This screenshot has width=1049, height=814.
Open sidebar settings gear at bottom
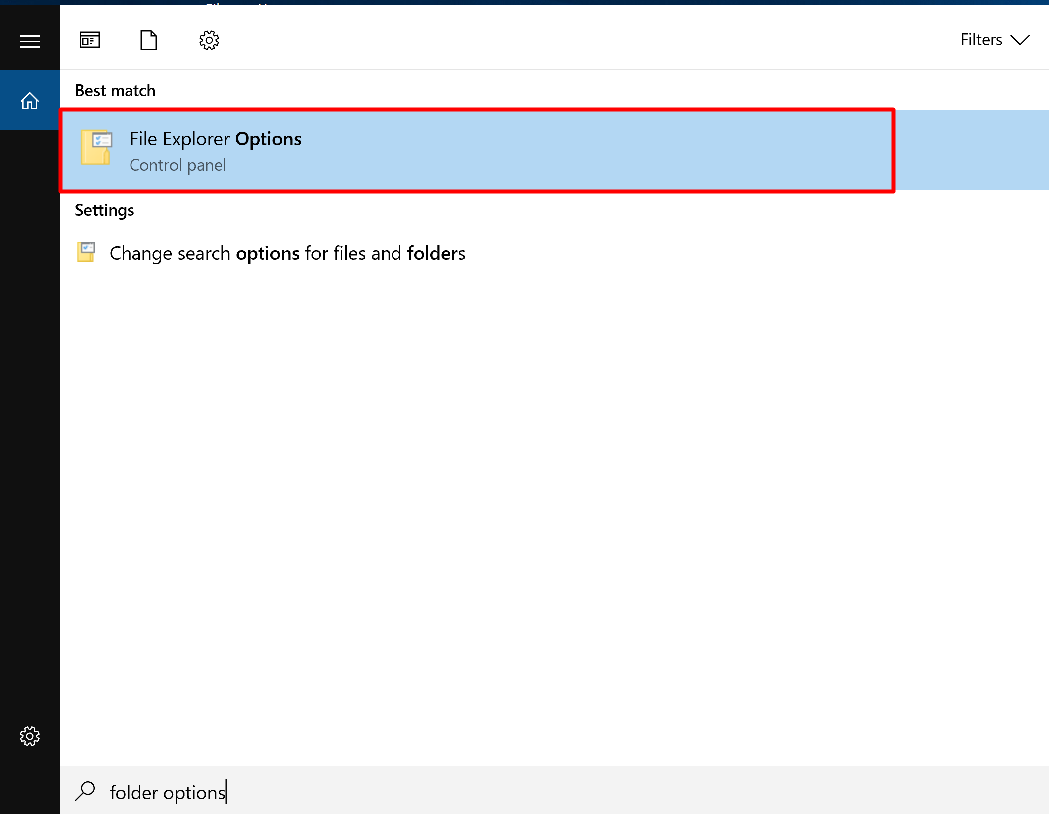(x=30, y=736)
